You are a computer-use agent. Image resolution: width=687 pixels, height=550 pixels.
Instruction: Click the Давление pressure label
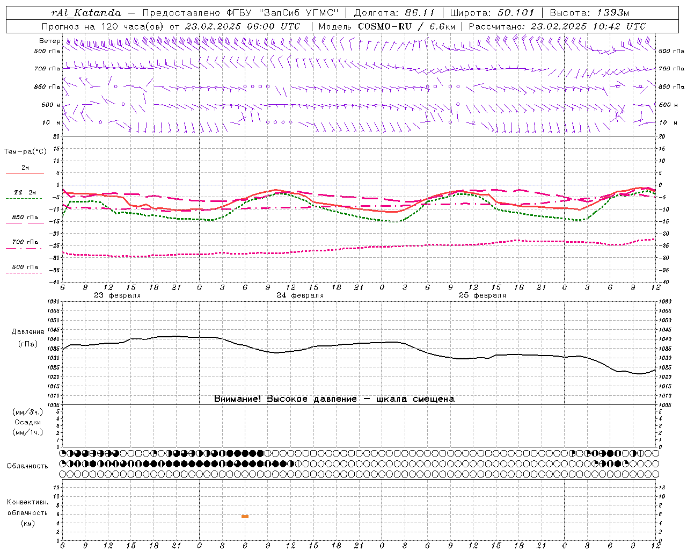(28, 332)
